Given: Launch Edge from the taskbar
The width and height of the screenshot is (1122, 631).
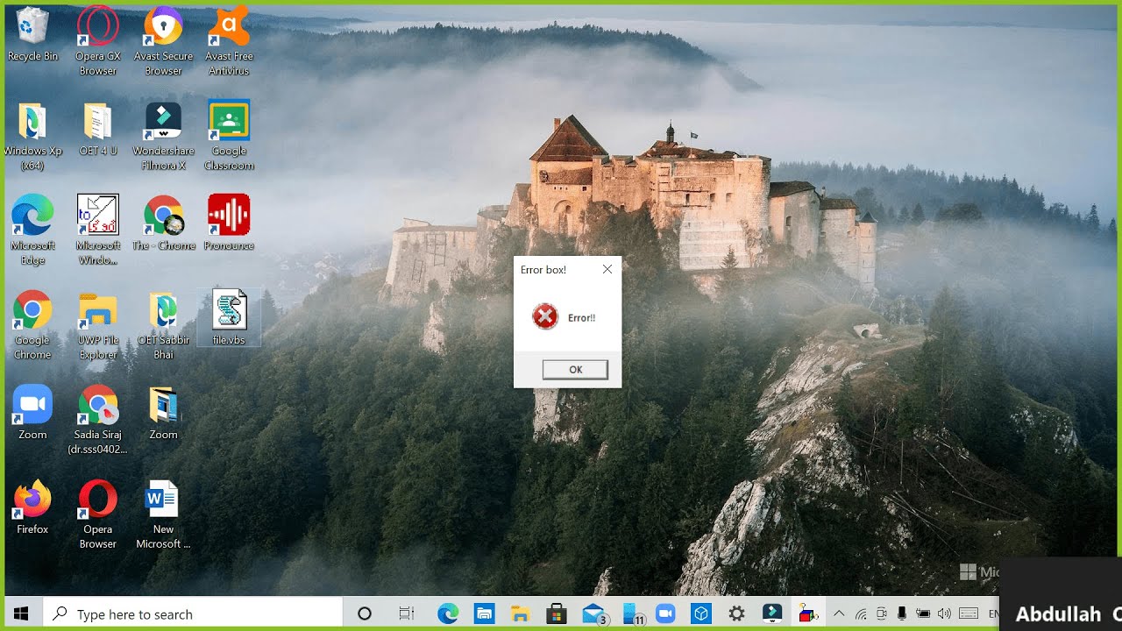Looking at the screenshot, I should coord(448,614).
